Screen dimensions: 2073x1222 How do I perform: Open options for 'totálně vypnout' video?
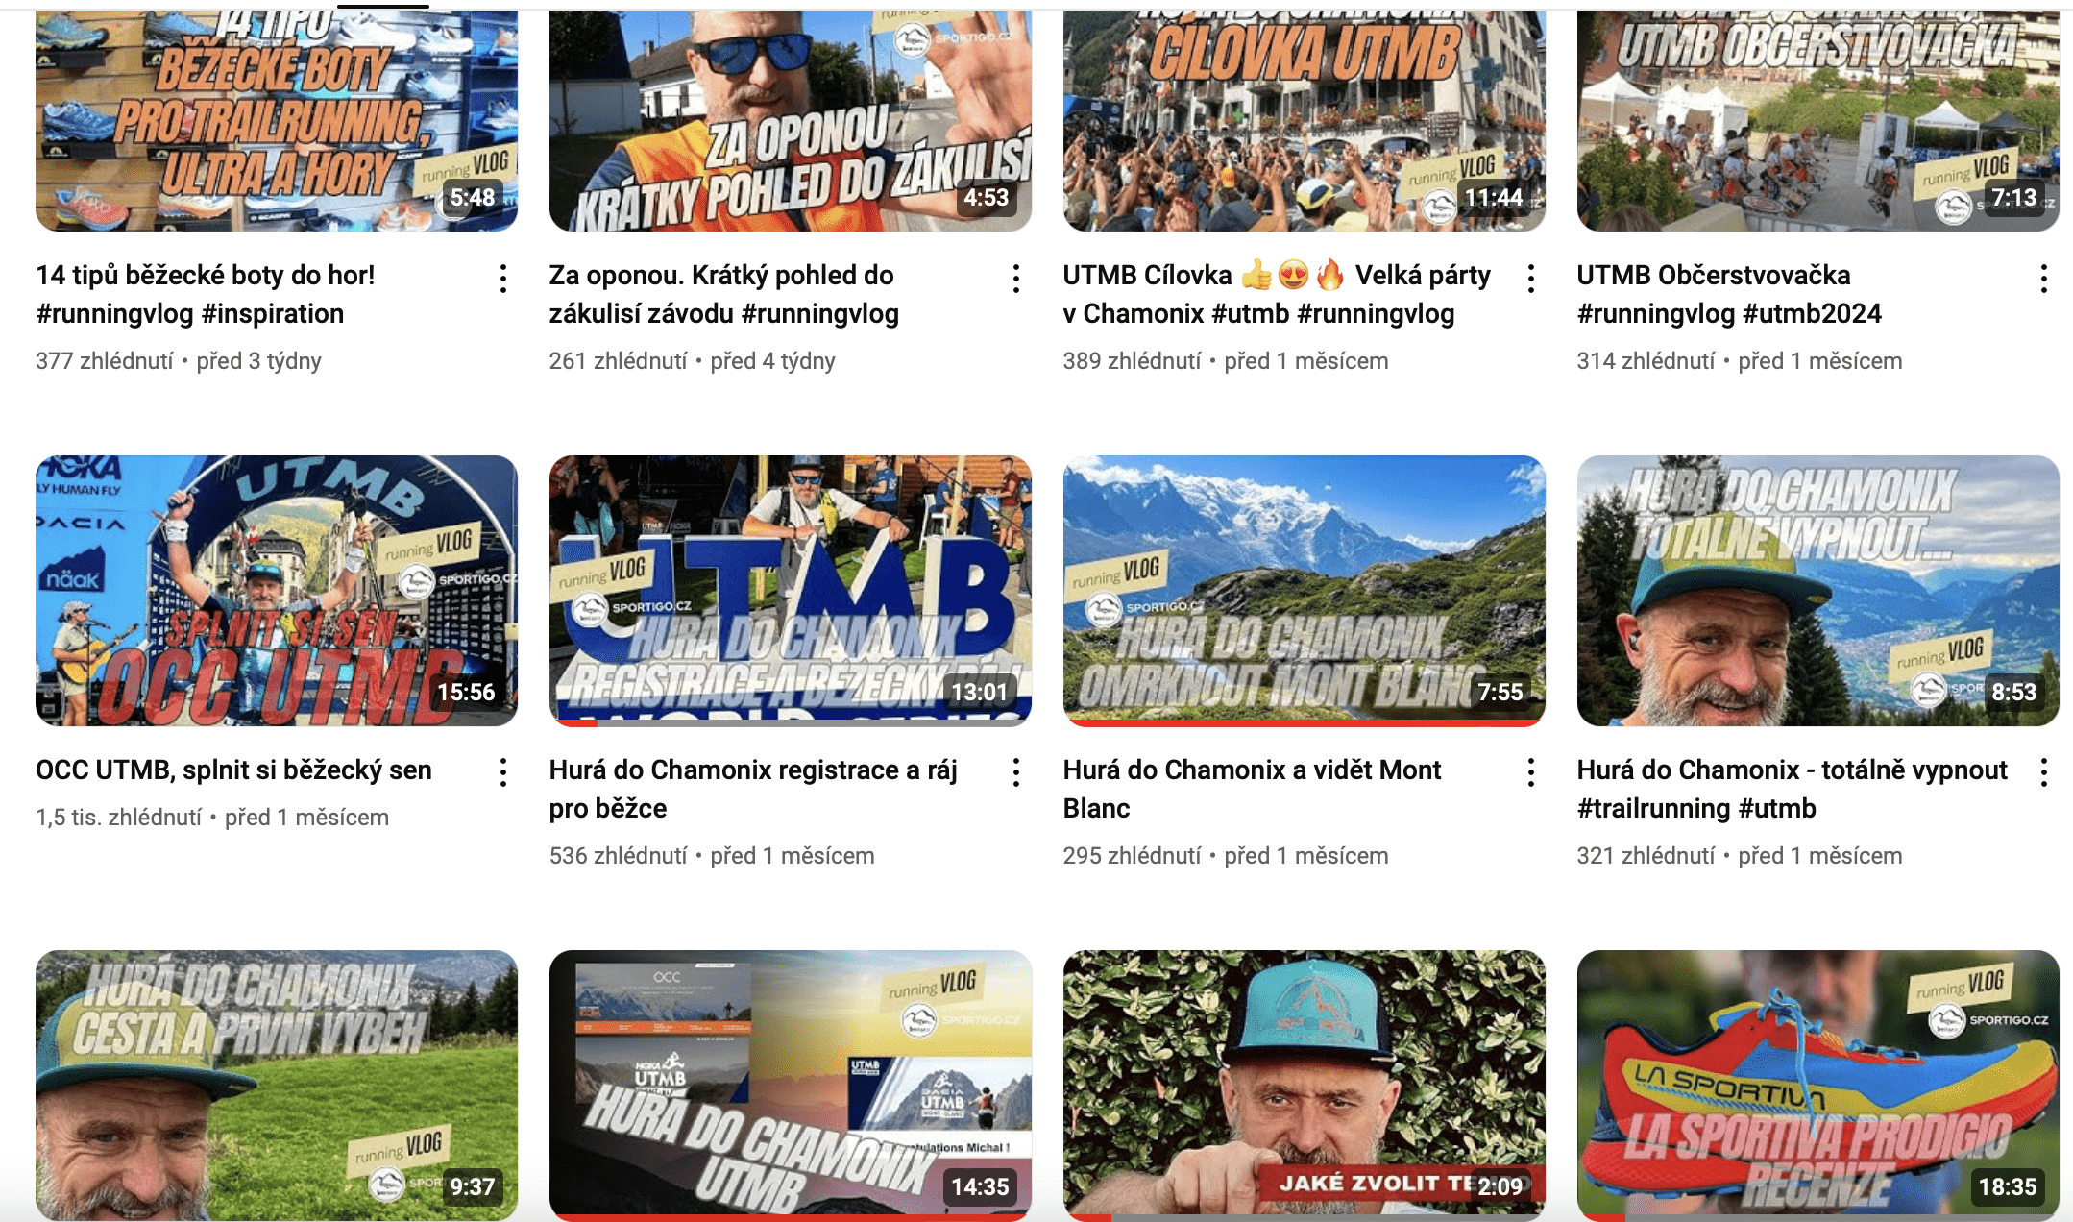click(2043, 772)
